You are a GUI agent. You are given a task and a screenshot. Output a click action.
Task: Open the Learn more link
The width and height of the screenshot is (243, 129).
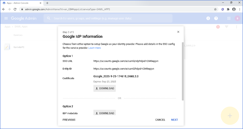pyautogui.click(x=94, y=48)
